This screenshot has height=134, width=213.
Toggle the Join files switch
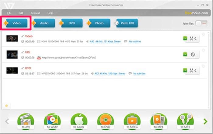click(201, 24)
